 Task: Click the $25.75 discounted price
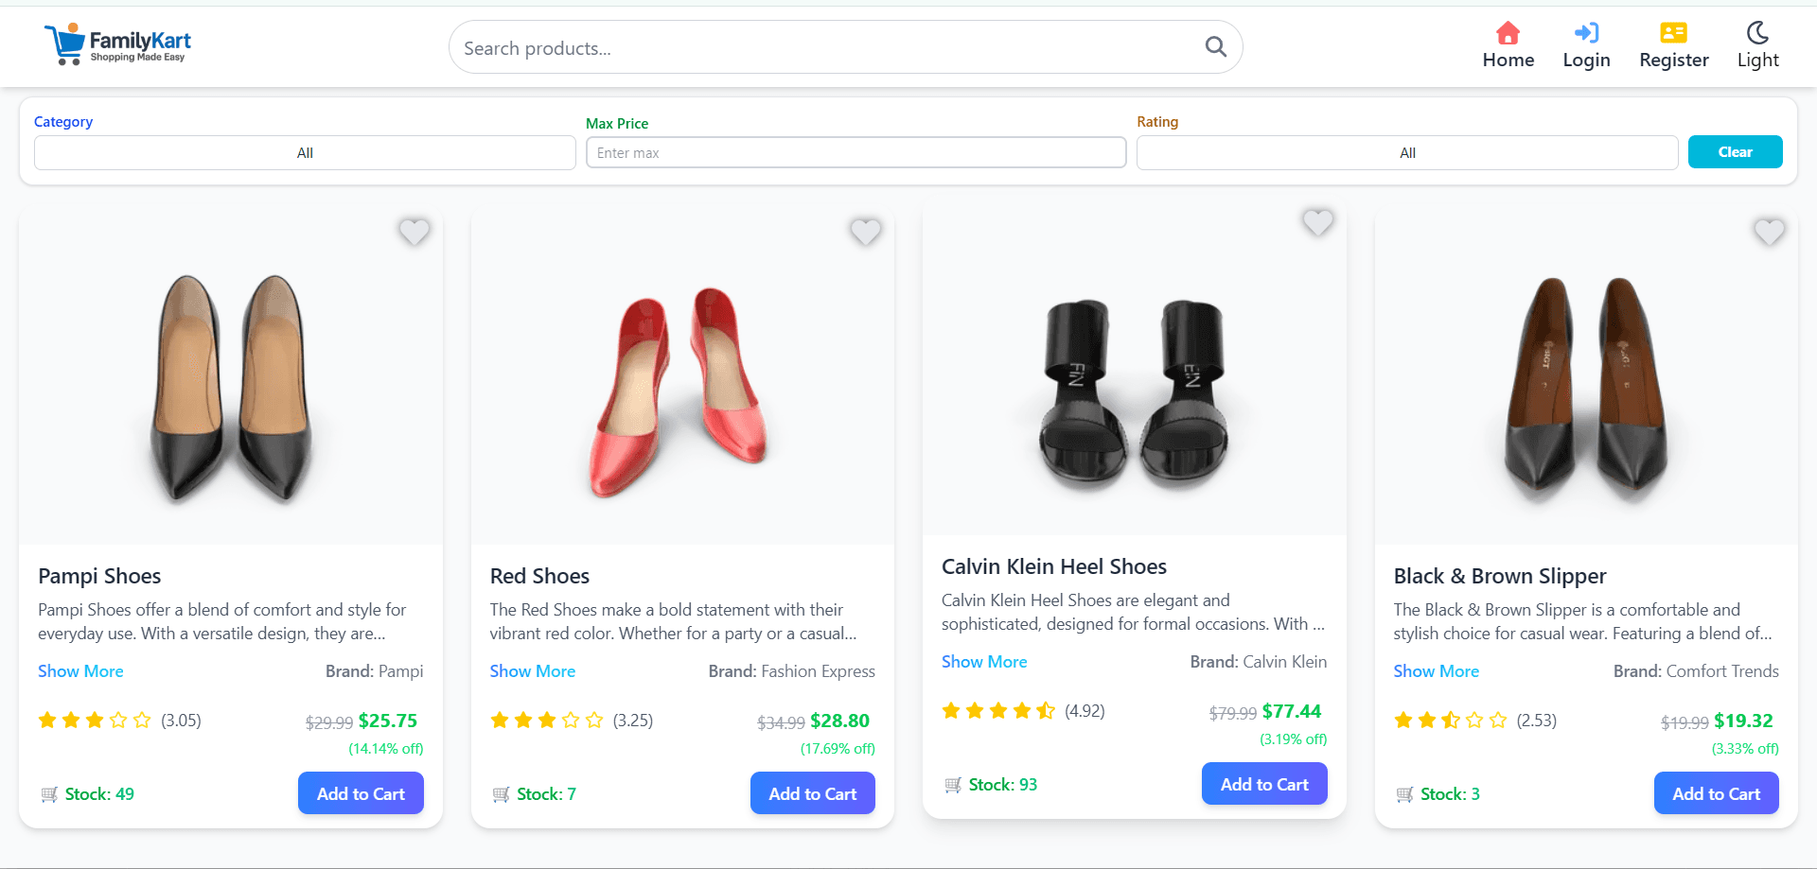pyautogui.click(x=388, y=721)
